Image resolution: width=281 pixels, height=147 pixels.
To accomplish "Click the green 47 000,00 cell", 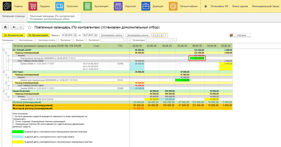I will (182, 80).
